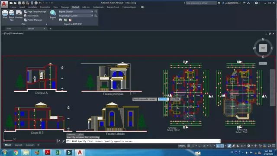Open Excel from taskbar
The height and width of the screenshot is (156, 277).
click(58, 153)
